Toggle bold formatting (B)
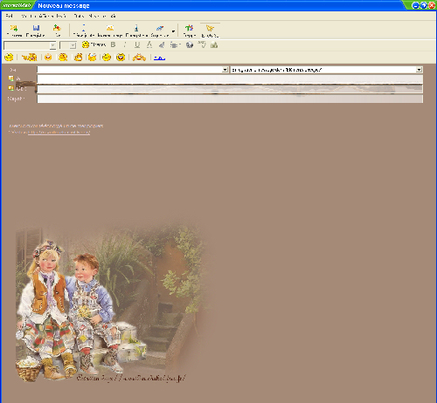This screenshot has width=437, height=403. (x=114, y=44)
